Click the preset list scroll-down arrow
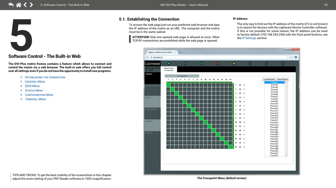 (x=286, y=156)
